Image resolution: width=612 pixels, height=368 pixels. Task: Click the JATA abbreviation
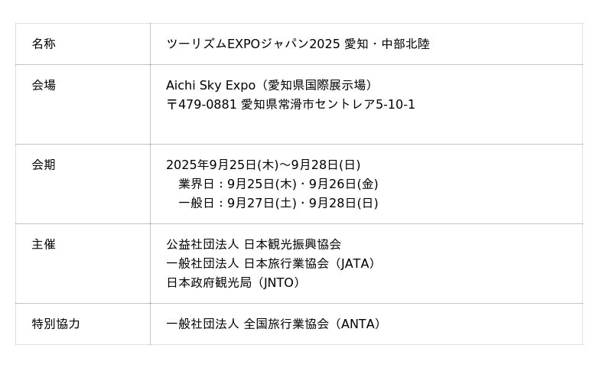[x=356, y=264]
